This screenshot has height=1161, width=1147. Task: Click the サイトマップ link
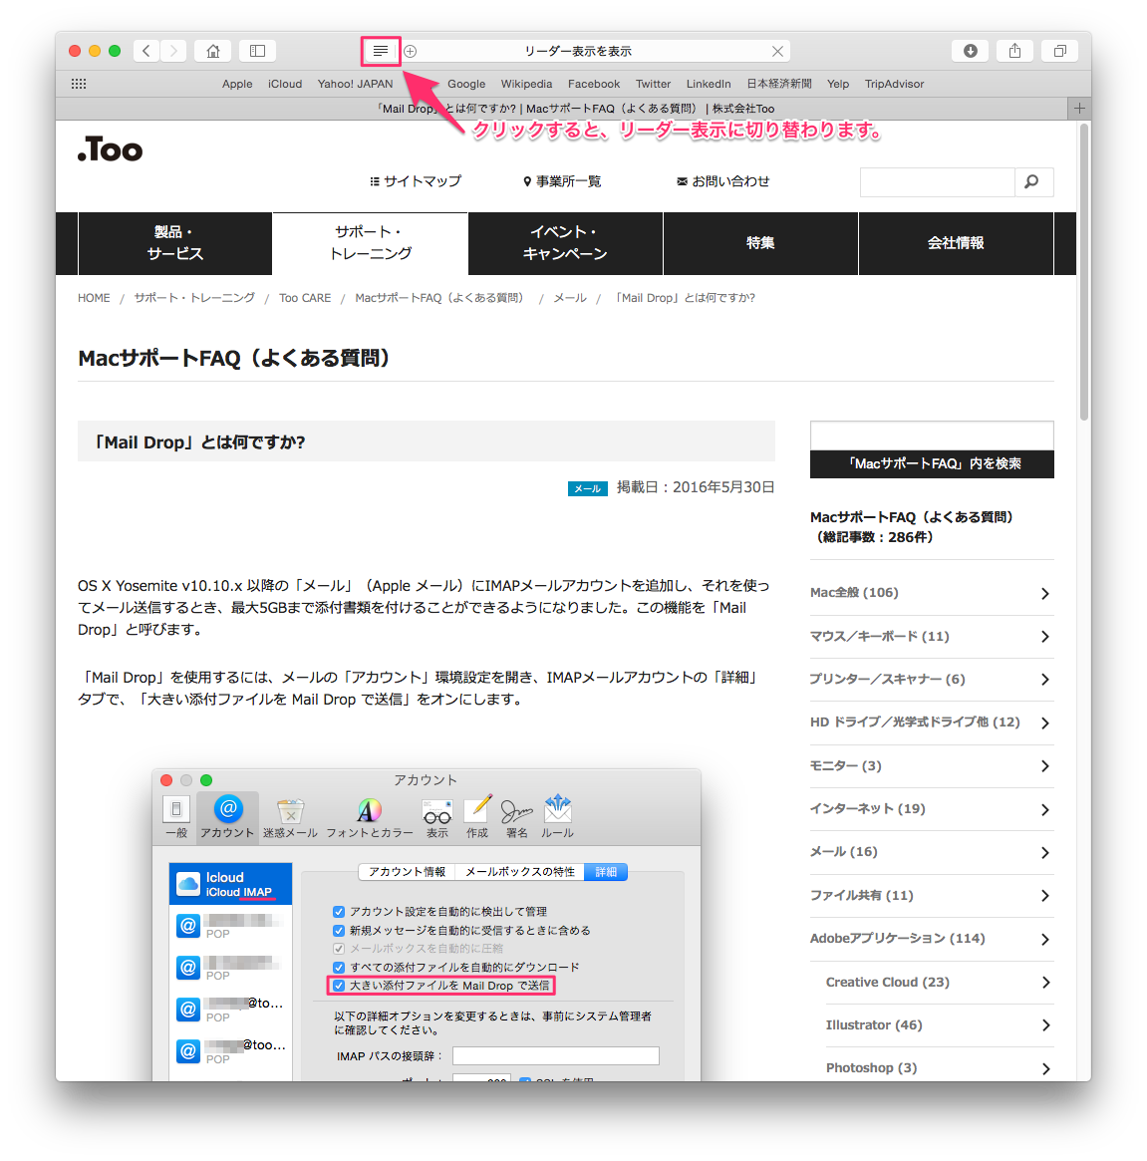(416, 181)
